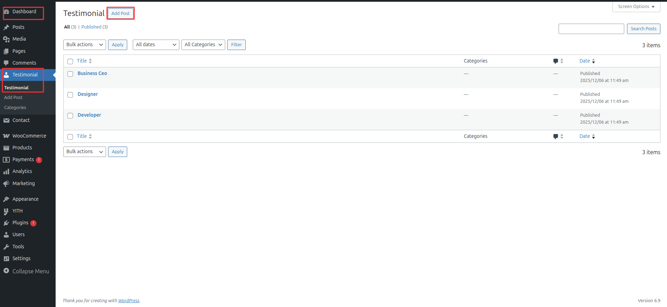Open the Plugins menu item

click(x=21, y=223)
